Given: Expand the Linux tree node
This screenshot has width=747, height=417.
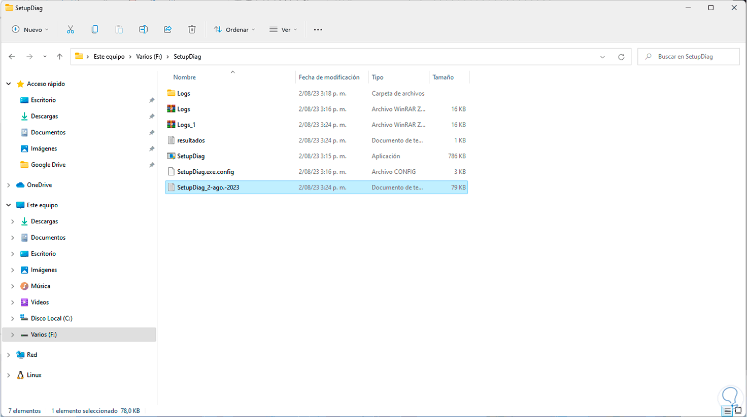Looking at the screenshot, I should pyautogui.click(x=9, y=375).
